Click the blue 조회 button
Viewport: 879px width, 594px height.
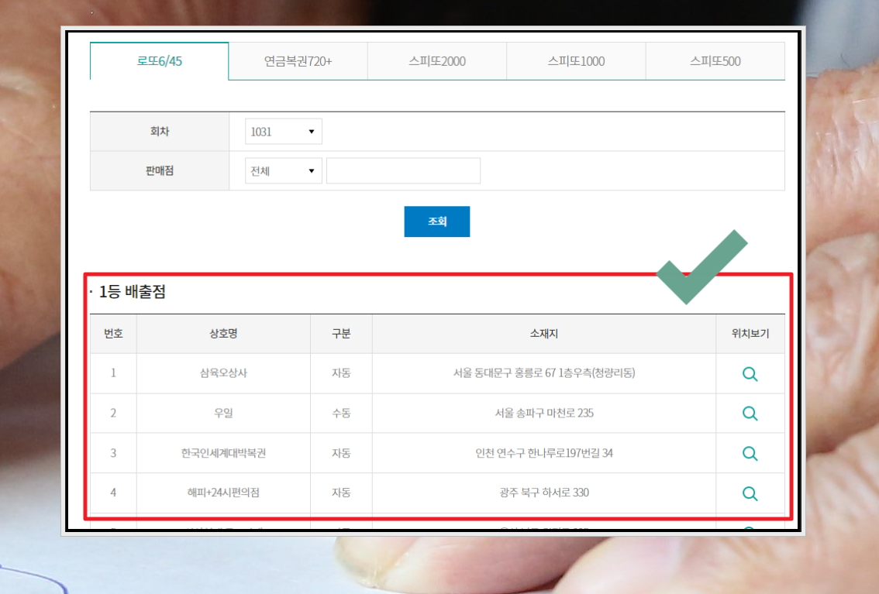(x=436, y=221)
